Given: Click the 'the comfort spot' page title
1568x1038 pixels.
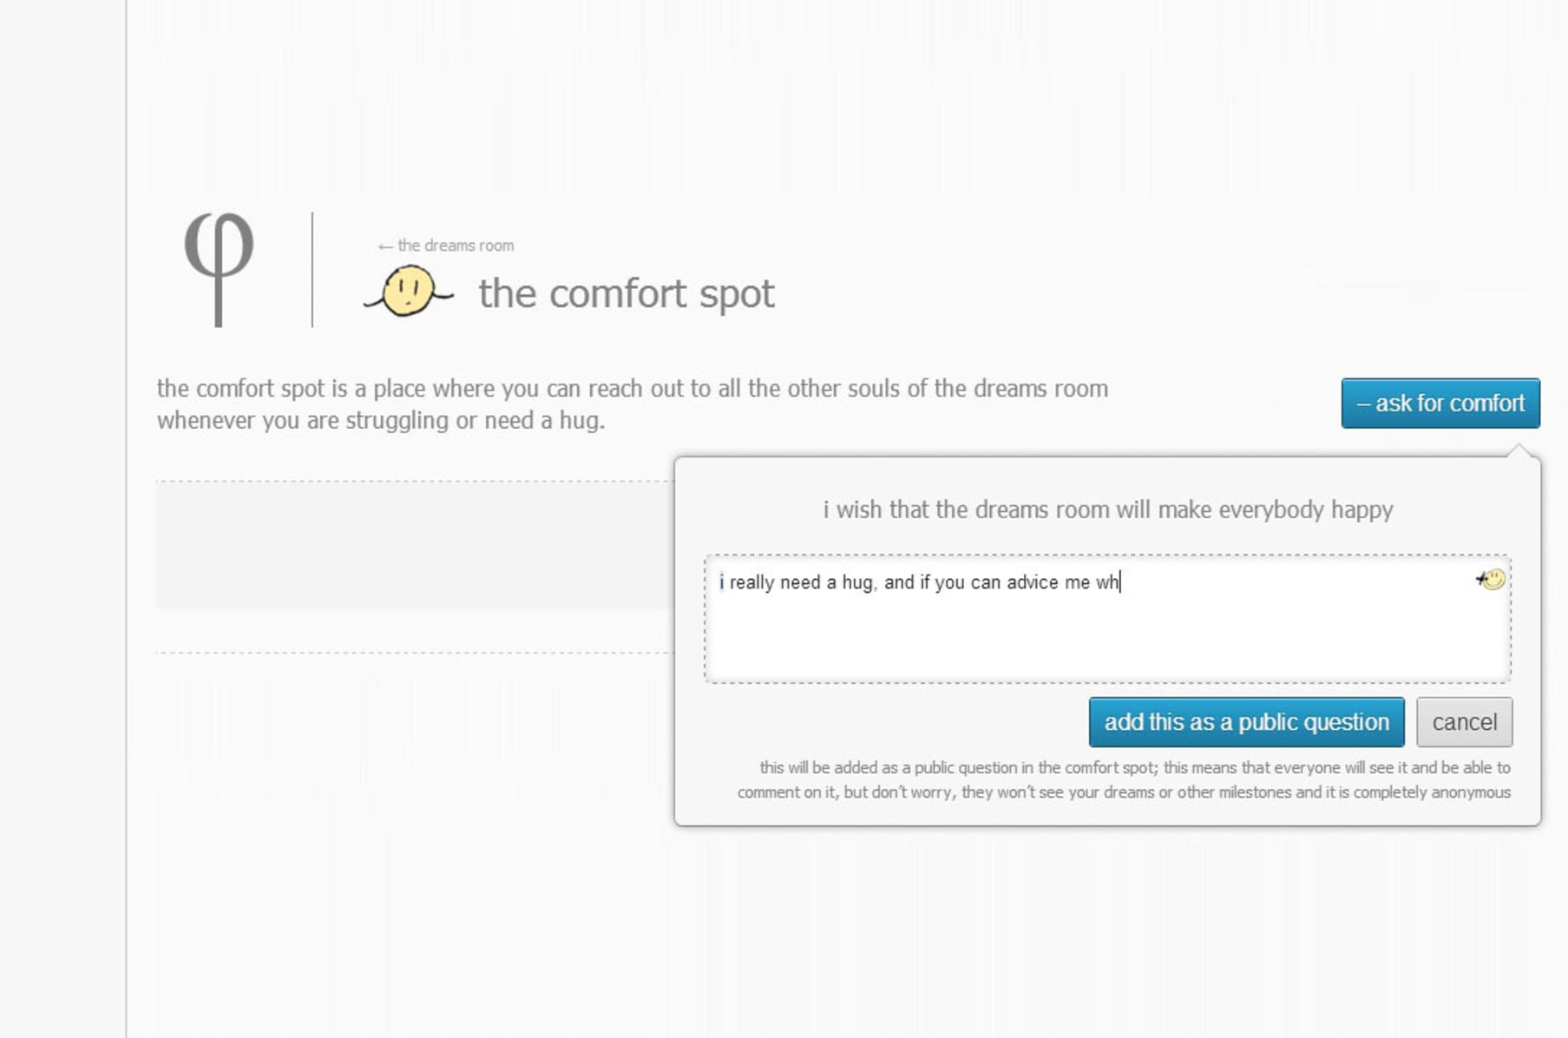Looking at the screenshot, I should pyautogui.click(x=626, y=293).
